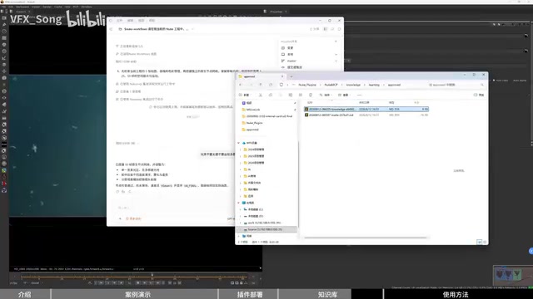Screen dimensions: 533x299
Task: Open the Draw nodes toolbar icon in Nuke
Action: pyautogui.click(x=4, y=25)
